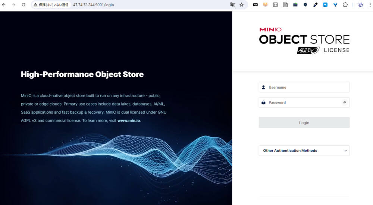
Task: Expand Other Authentication Methods dropdown
Action: [x=304, y=151]
